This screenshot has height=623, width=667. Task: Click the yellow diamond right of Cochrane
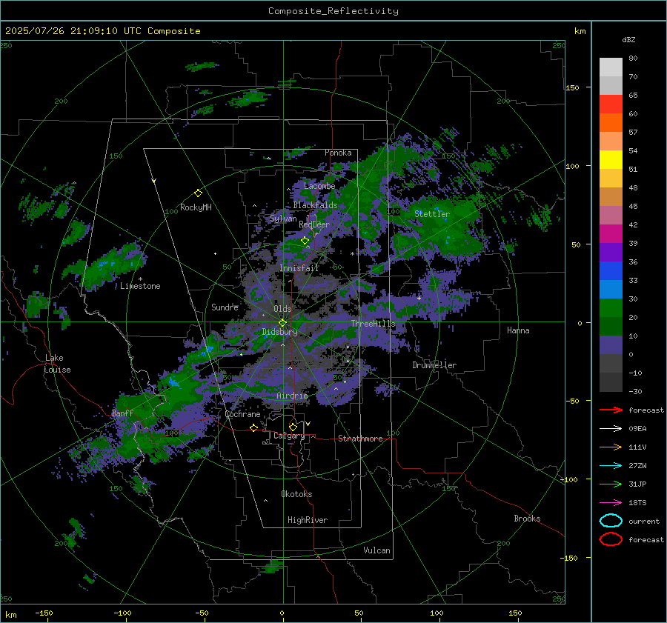click(x=253, y=427)
